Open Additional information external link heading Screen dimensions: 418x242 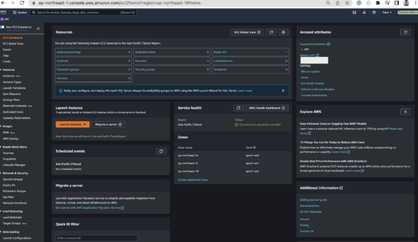tap(321, 188)
